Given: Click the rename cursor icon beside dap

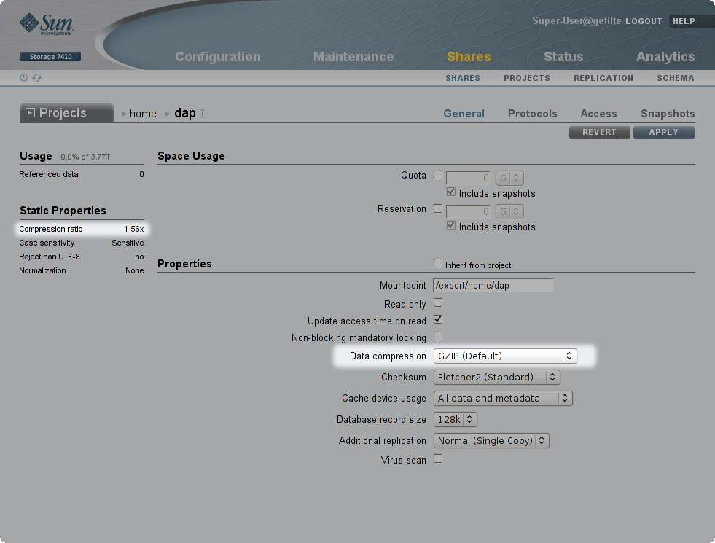Looking at the screenshot, I should [203, 114].
